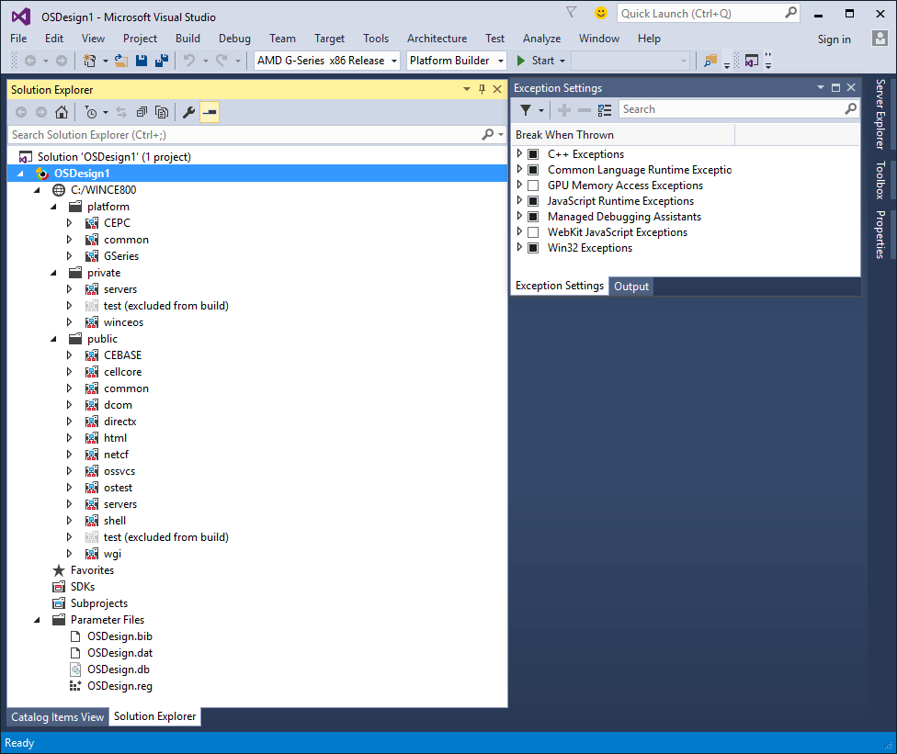Click the Start debugging button
This screenshot has width=897, height=754.
[x=536, y=61]
